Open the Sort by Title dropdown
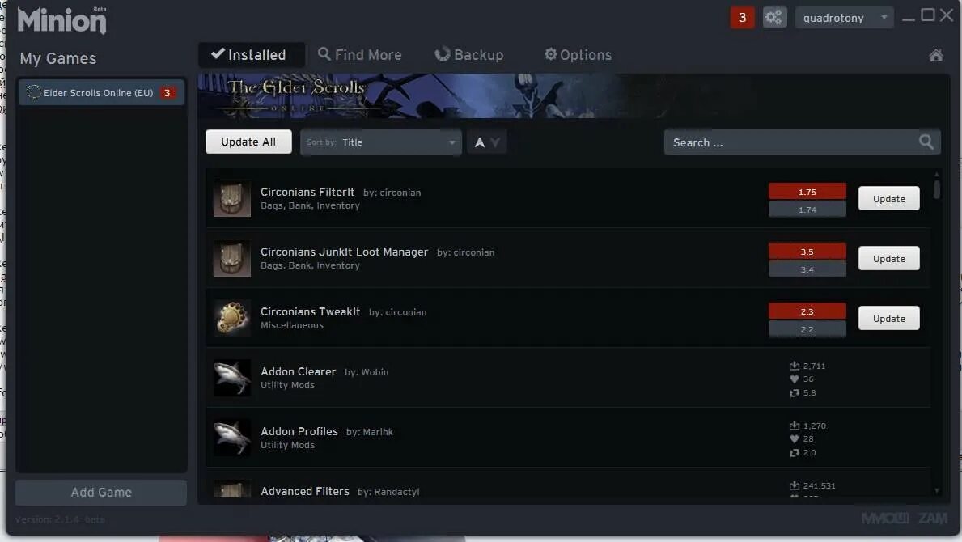Image resolution: width=962 pixels, height=542 pixels. [380, 142]
